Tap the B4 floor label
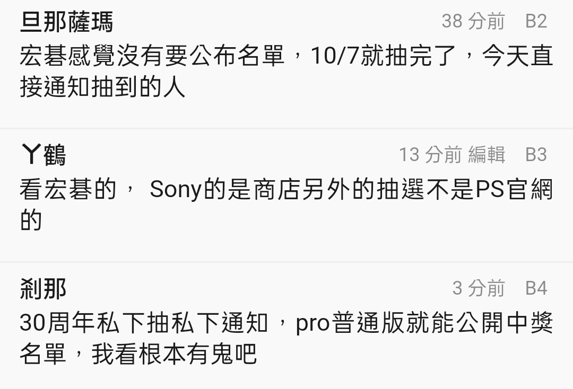The image size is (573, 389). (536, 288)
